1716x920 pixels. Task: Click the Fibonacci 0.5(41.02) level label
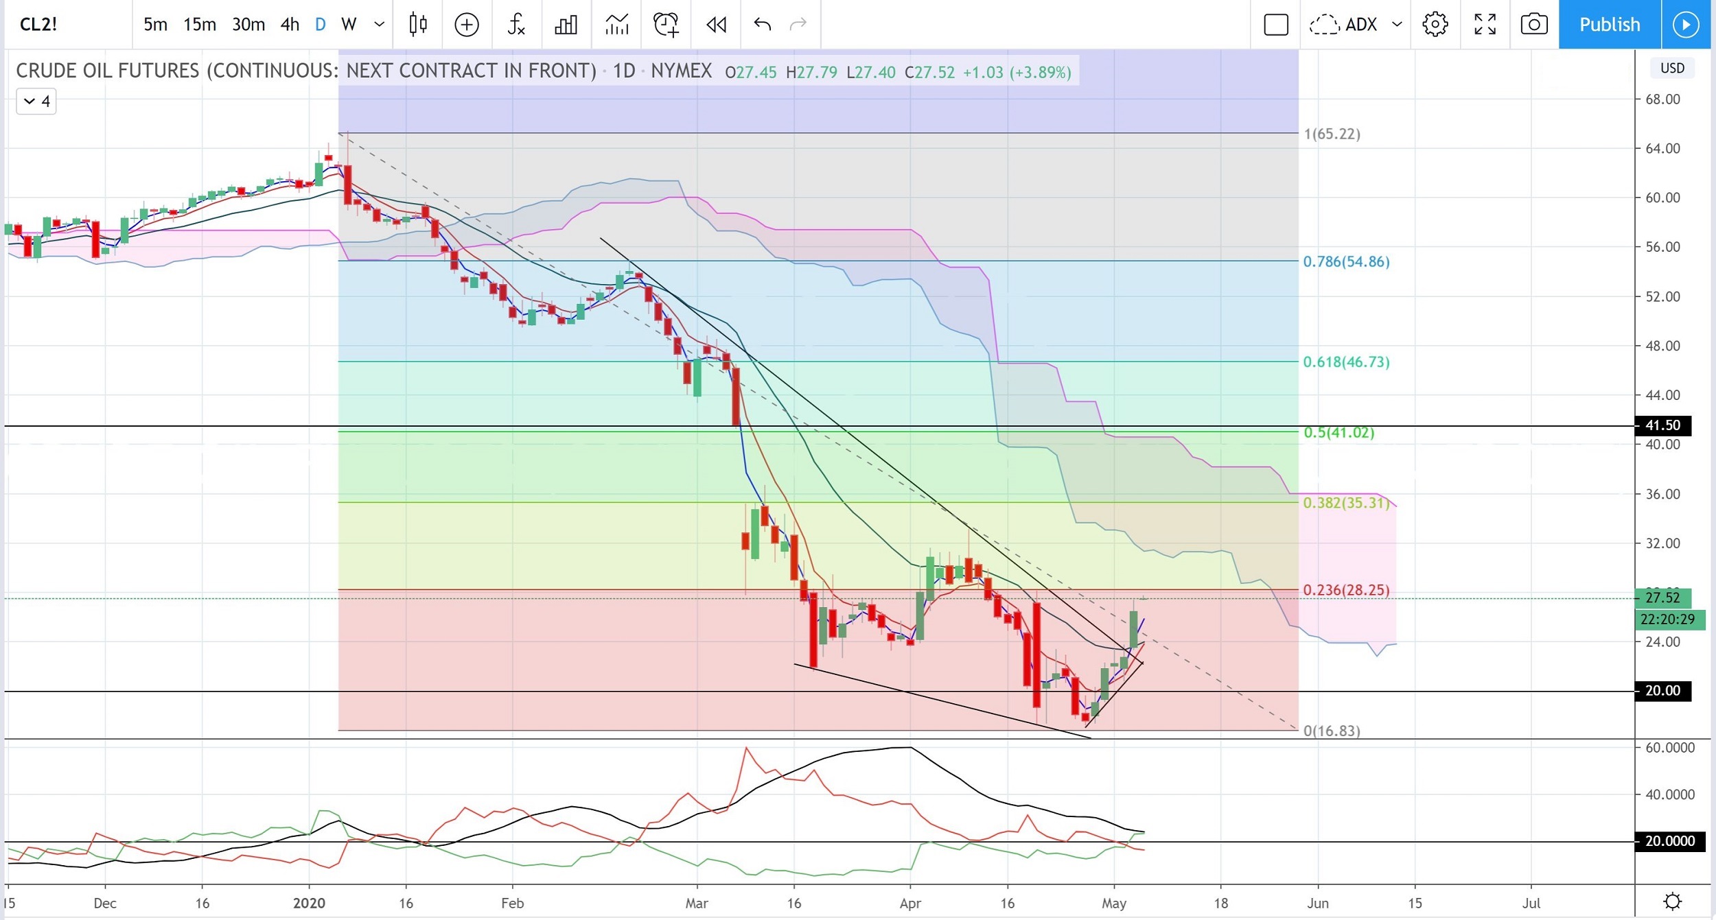[1338, 432]
